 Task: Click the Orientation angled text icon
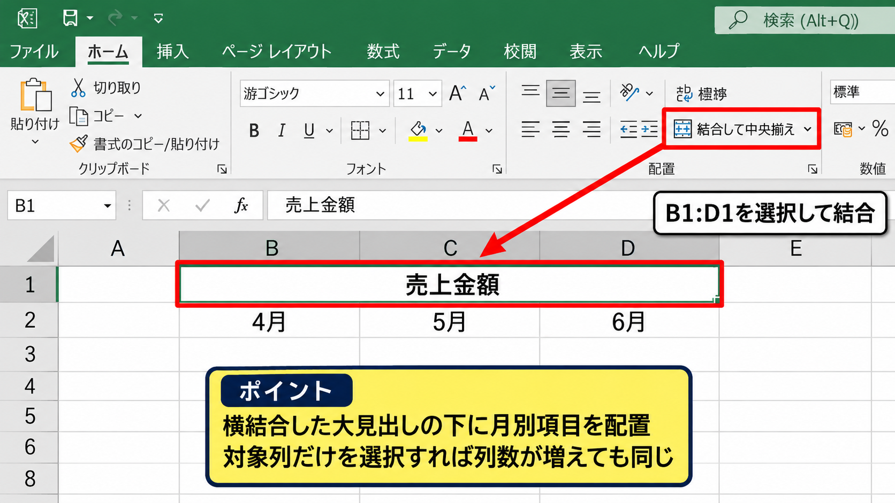tap(629, 93)
